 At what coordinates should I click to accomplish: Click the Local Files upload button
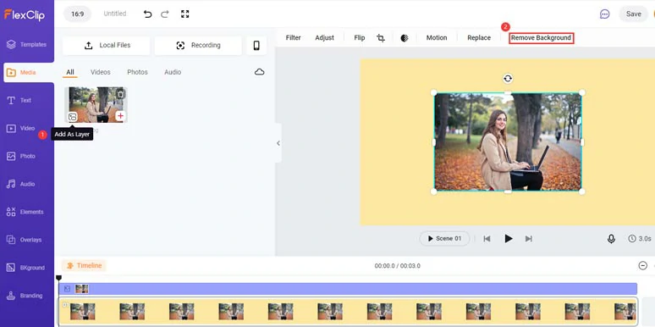pos(106,46)
